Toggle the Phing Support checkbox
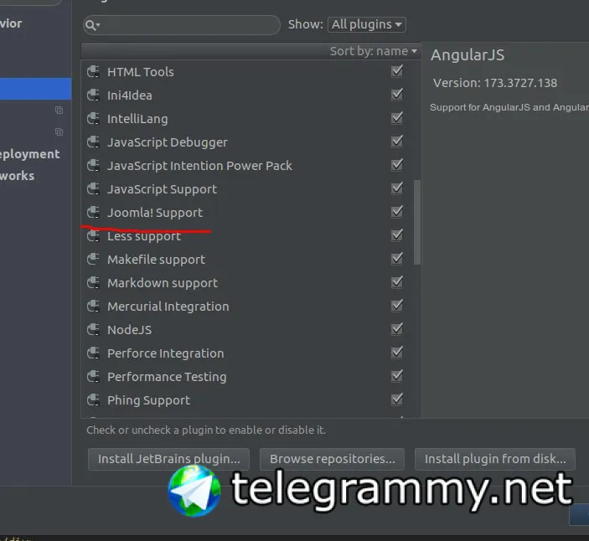The width and height of the screenshot is (589, 541). pyautogui.click(x=396, y=399)
